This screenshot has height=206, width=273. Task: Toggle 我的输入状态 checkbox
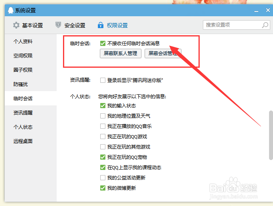click(103, 105)
